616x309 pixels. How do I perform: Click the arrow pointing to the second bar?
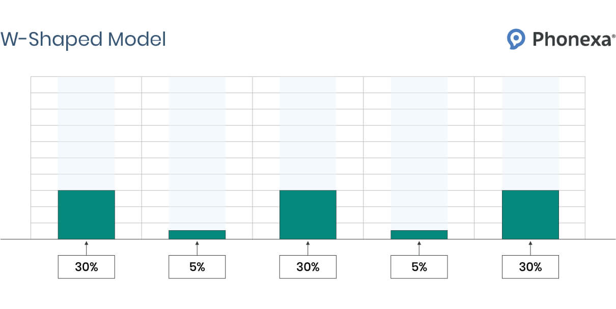197,248
